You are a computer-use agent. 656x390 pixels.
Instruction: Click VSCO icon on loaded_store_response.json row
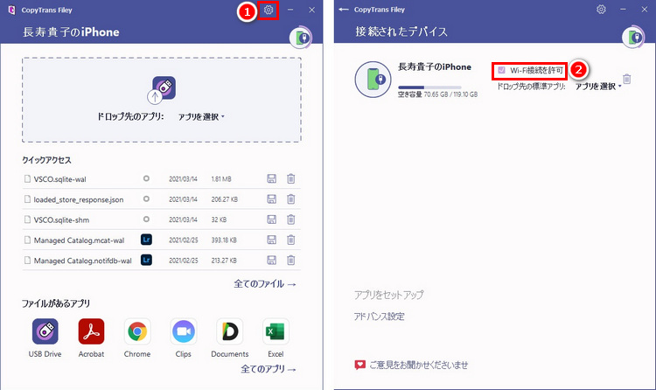click(x=146, y=198)
